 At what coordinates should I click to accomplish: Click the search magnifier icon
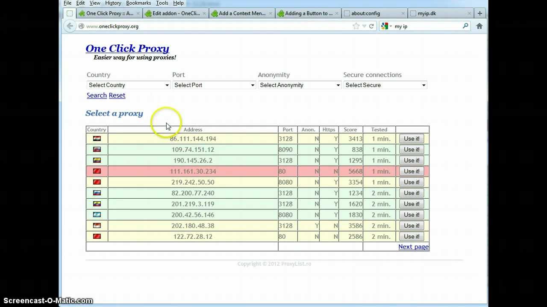point(465,26)
